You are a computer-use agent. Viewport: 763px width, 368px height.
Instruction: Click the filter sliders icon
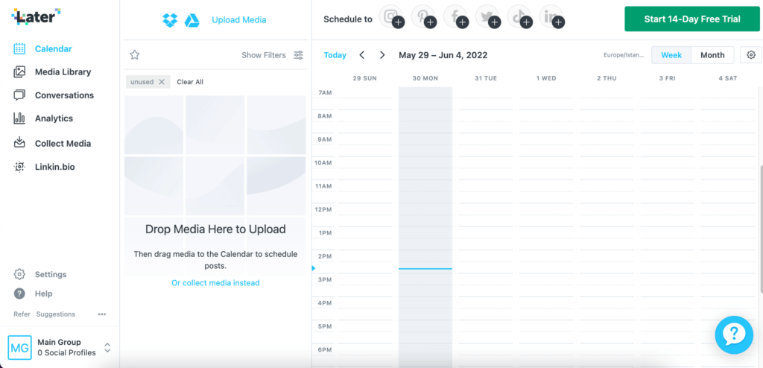(299, 55)
